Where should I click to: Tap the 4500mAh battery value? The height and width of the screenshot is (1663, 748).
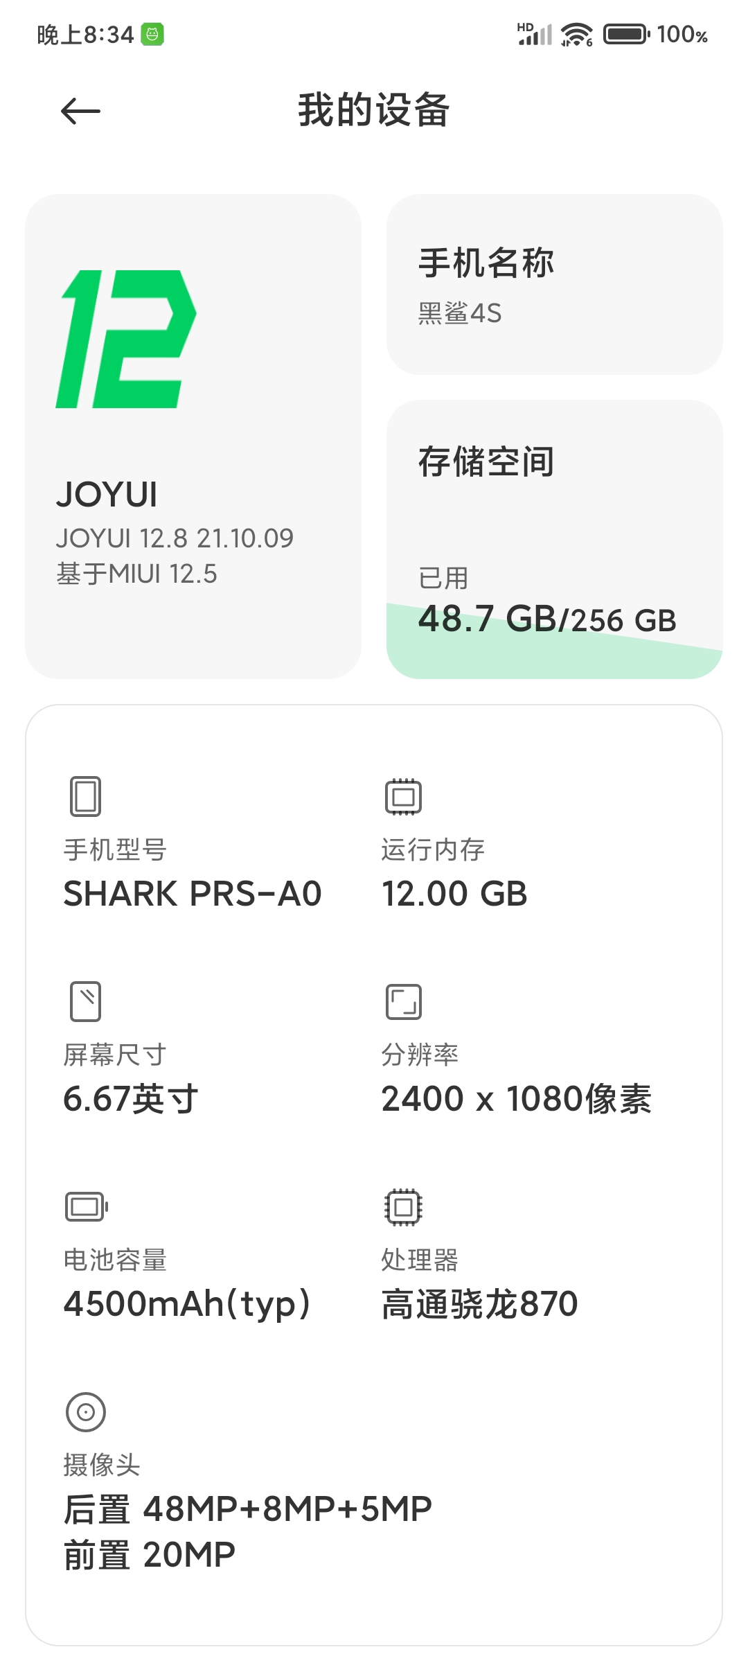[187, 1304]
